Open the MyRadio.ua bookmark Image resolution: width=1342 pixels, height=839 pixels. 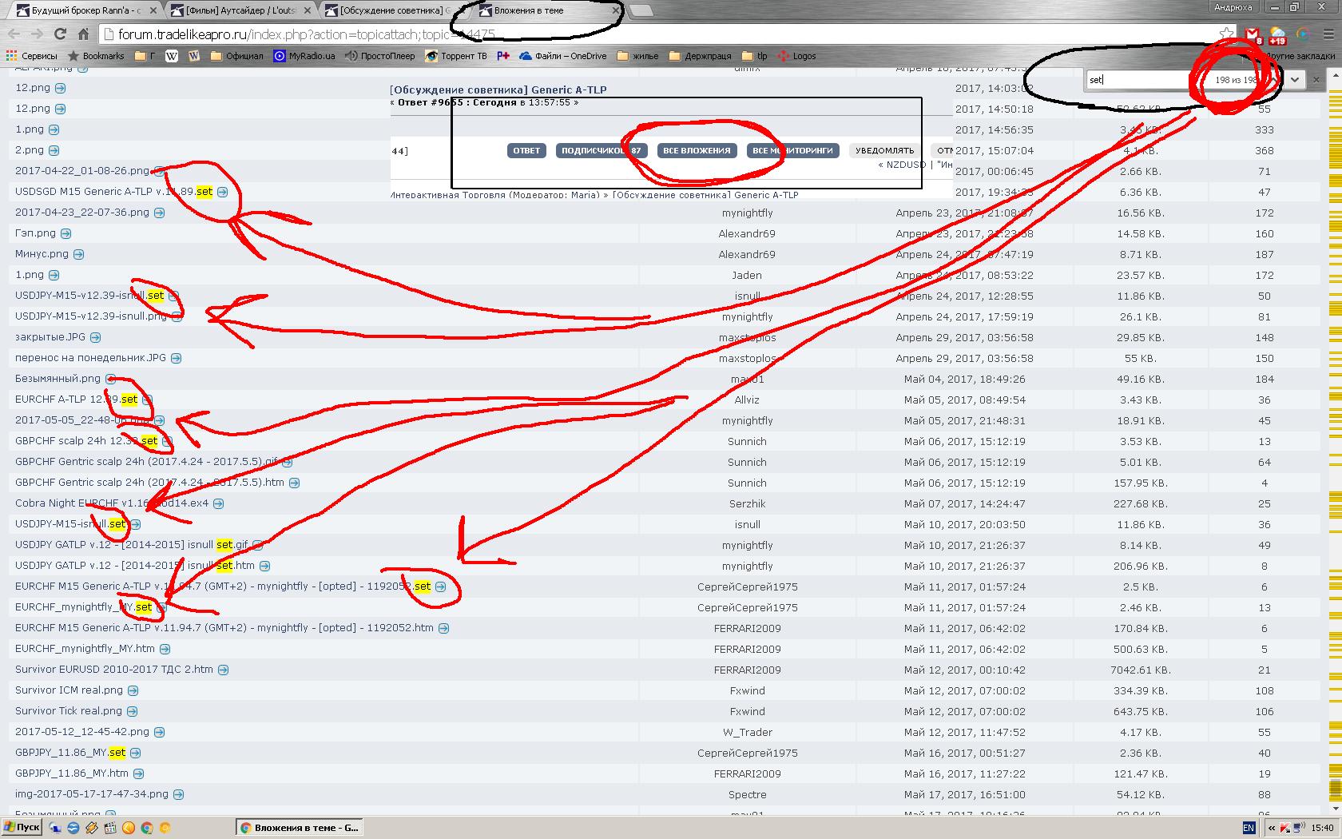(304, 56)
